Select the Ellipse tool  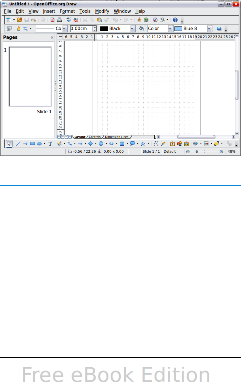click(x=39, y=144)
